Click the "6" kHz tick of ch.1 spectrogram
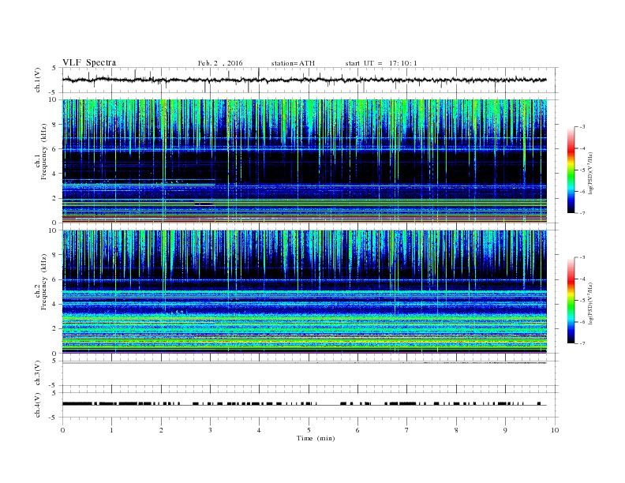625x483 pixels. [55, 149]
